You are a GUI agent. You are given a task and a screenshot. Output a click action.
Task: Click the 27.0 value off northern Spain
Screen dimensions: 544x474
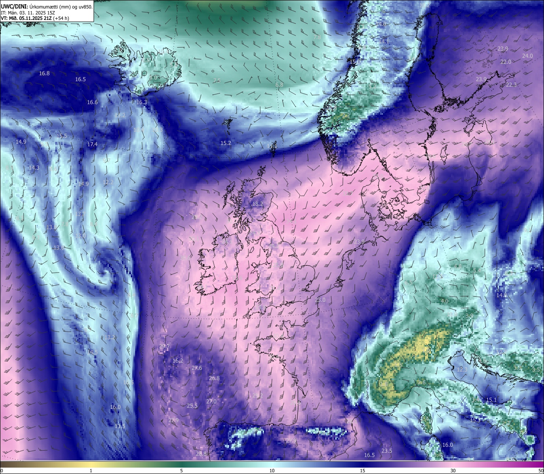(211, 402)
